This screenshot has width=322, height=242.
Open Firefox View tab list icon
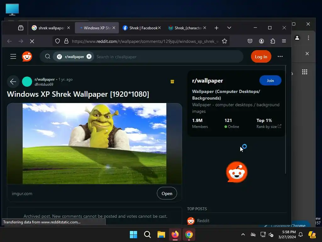pyautogui.click(x=20, y=28)
